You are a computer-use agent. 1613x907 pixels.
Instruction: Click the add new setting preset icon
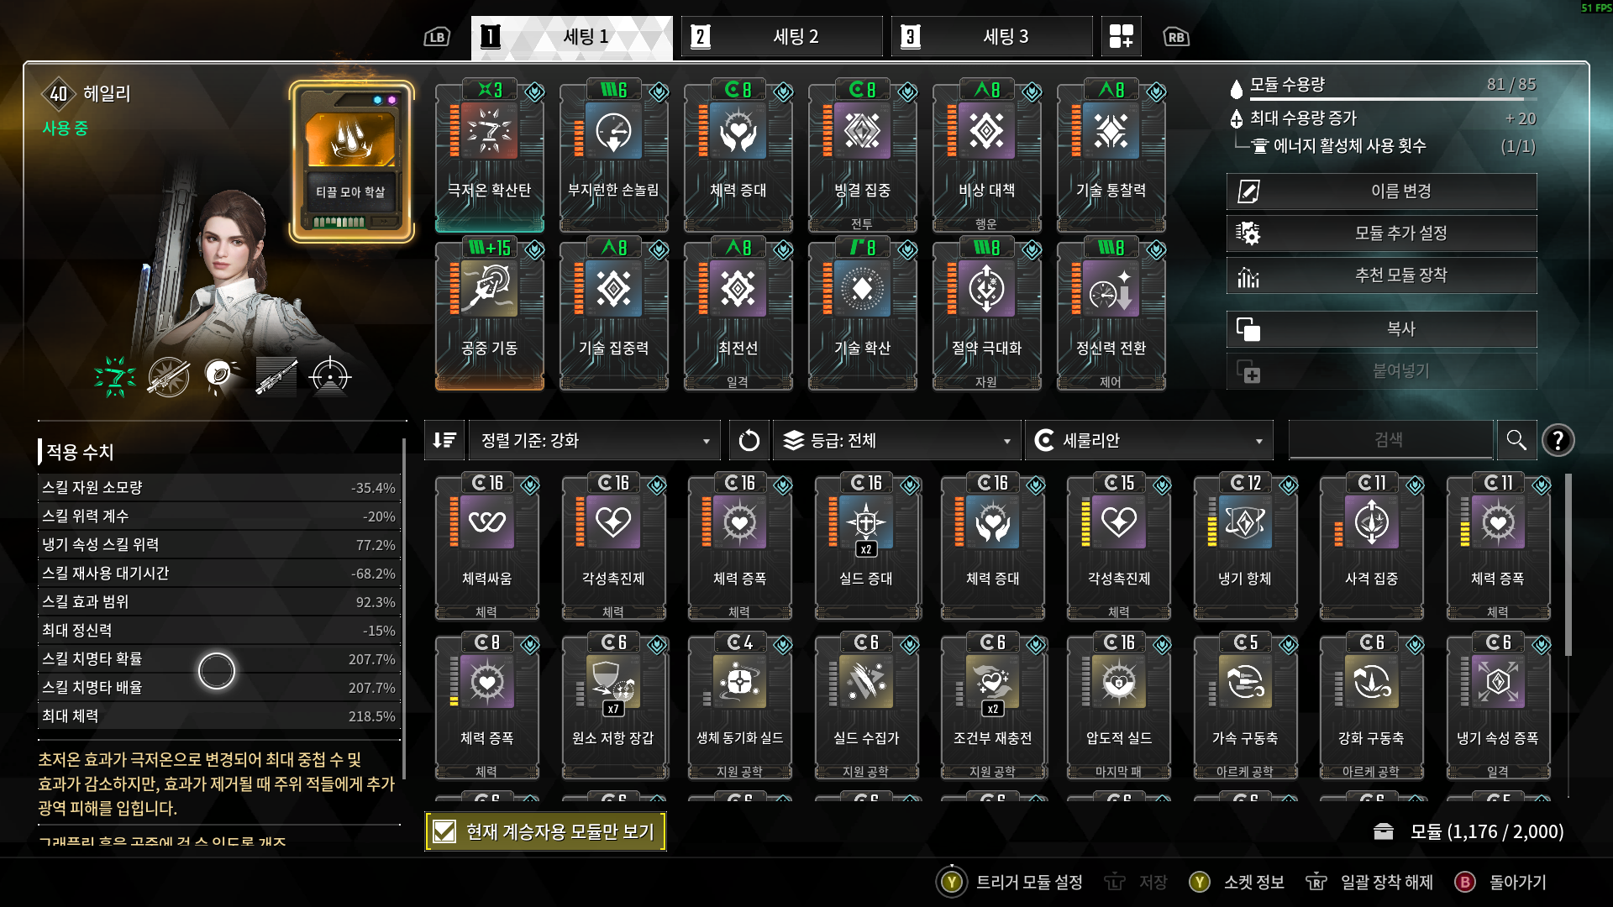(x=1121, y=36)
